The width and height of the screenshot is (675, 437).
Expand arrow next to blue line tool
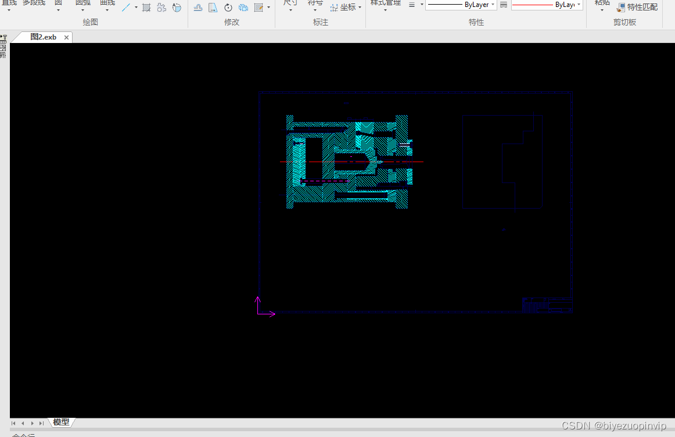136,8
